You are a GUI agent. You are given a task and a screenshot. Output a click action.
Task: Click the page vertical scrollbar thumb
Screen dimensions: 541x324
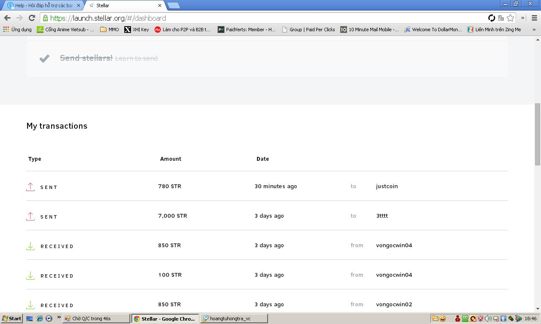coord(538,134)
